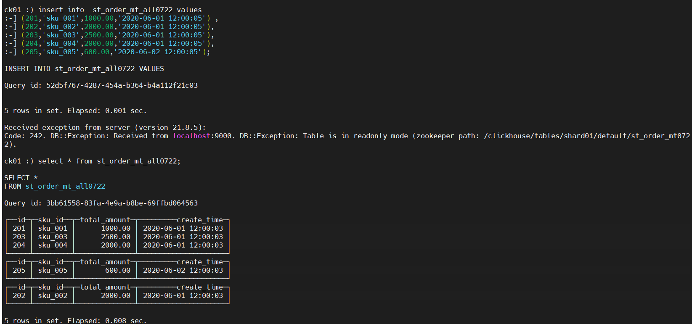The image size is (692, 324).
Task: Click total_amount '1000.00' in result table
Action: click(x=116, y=228)
